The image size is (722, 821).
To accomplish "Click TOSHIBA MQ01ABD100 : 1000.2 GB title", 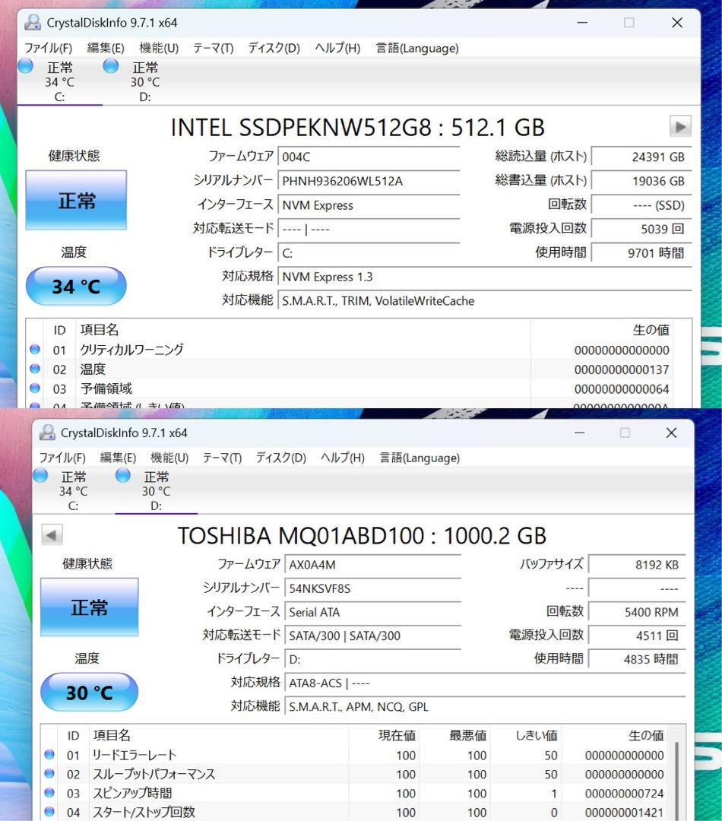I will tap(362, 536).
